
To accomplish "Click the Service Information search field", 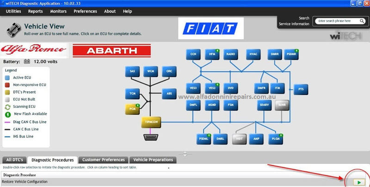I will pyautogui.click(x=340, y=21).
